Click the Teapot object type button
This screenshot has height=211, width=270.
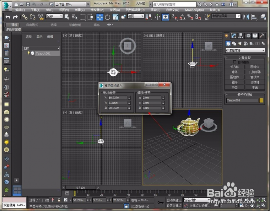click(235, 87)
